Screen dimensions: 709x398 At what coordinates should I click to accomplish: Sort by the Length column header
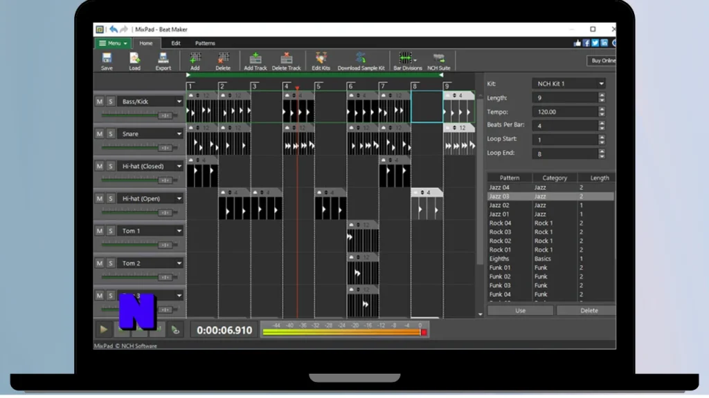[596, 178]
